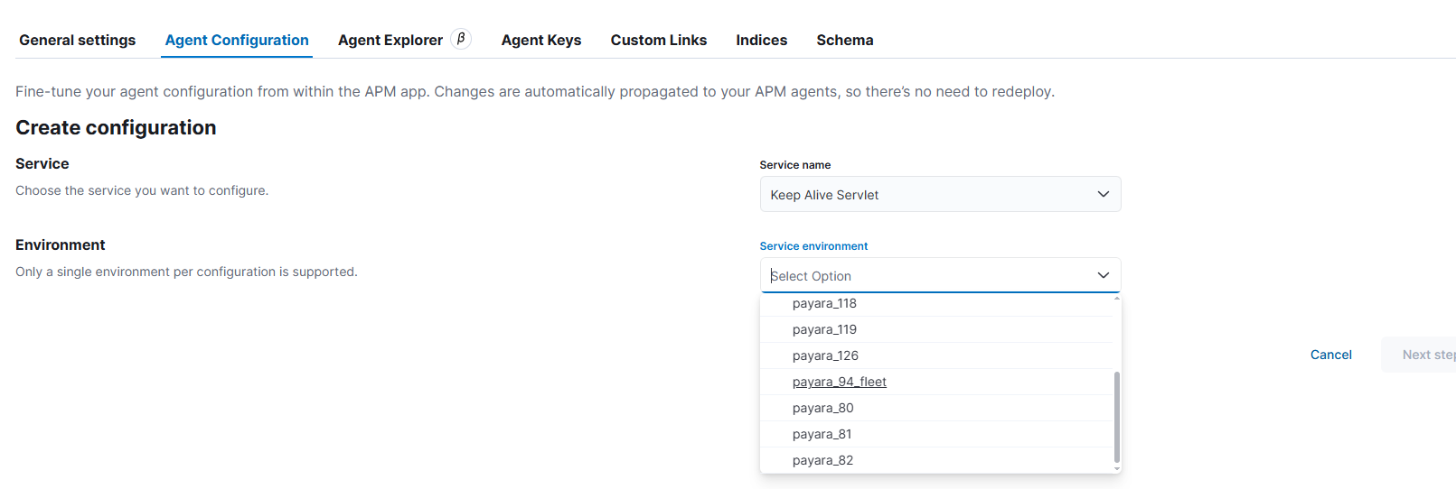Switch to the Custom Links tab

(x=659, y=40)
